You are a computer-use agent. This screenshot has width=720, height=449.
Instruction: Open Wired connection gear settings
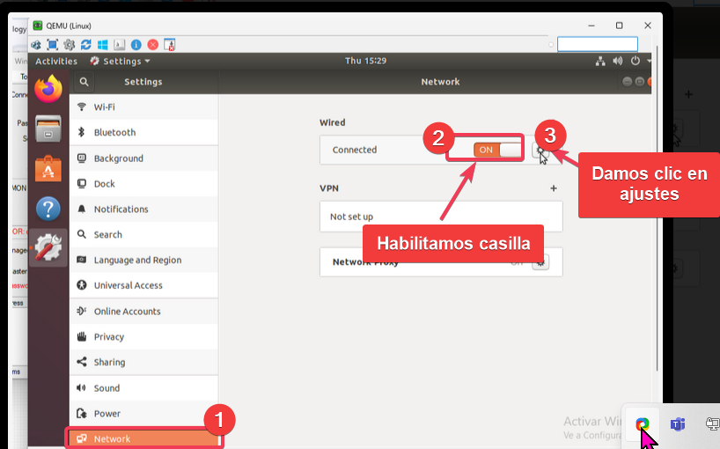(541, 151)
